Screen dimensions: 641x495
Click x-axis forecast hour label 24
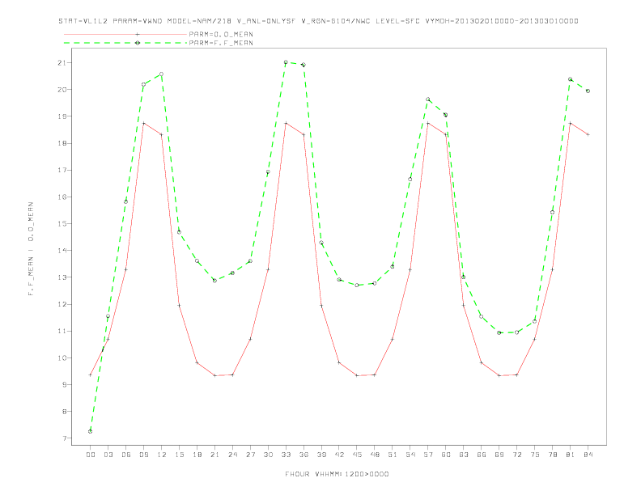point(232,455)
